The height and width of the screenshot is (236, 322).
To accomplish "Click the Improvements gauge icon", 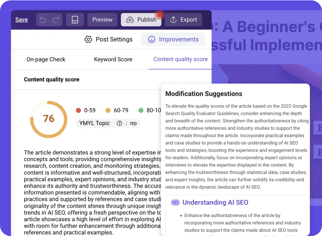I will click(x=151, y=39).
